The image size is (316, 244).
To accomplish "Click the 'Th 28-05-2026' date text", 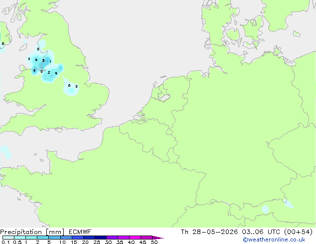I will click(x=209, y=232).
